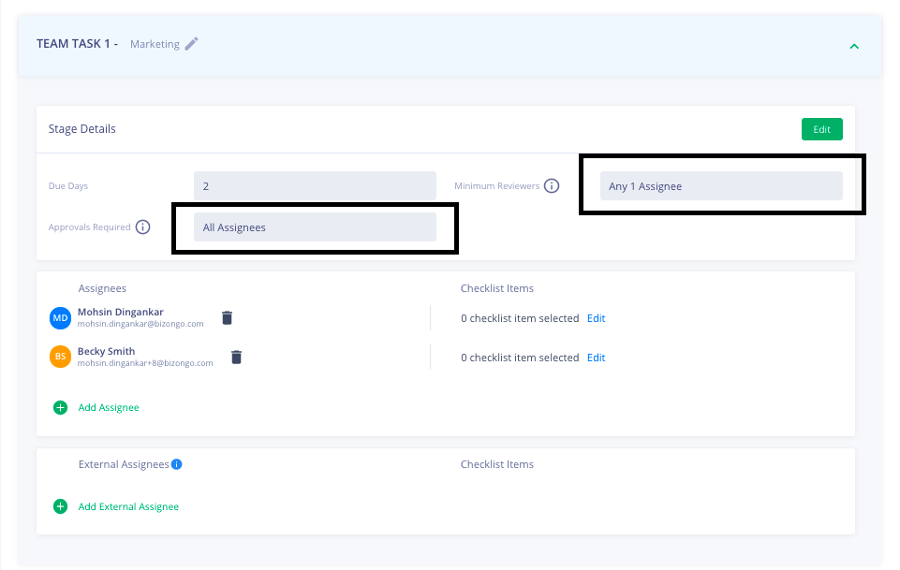Collapse the Team Task 1 section
Viewport: 900px width, 570px height.
(x=854, y=47)
